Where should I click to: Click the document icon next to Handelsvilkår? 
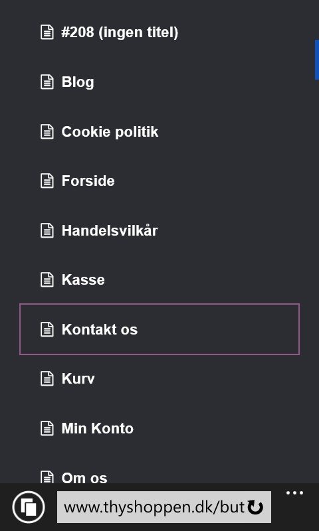point(47,230)
